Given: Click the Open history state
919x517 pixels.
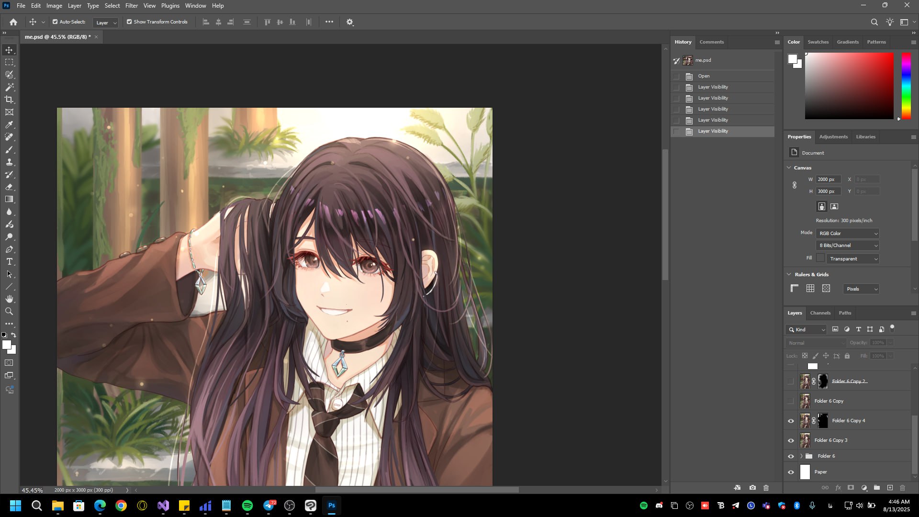Looking at the screenshot, I should coord(704,76).
